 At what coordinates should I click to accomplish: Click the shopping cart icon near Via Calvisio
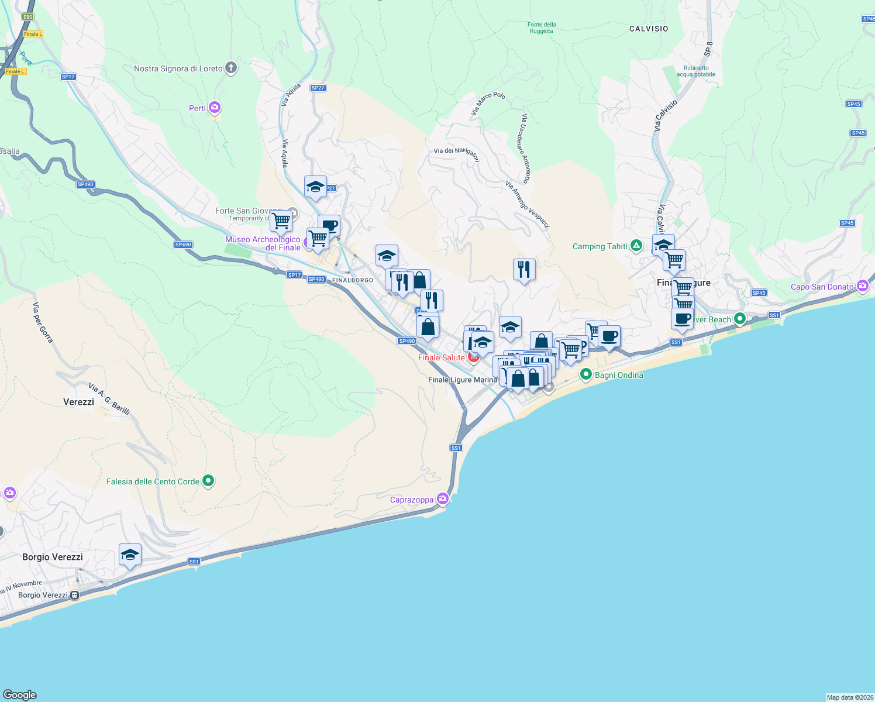point(673,260)
